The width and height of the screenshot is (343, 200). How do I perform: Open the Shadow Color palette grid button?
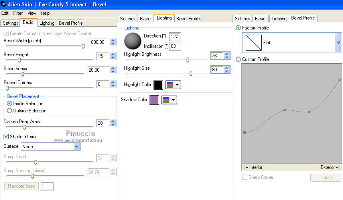click(169, 100)
